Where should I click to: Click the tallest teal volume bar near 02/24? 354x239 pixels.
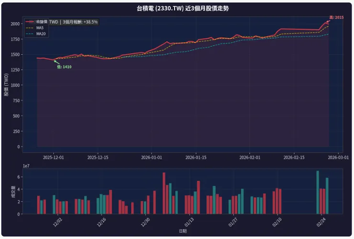(318, 193)
